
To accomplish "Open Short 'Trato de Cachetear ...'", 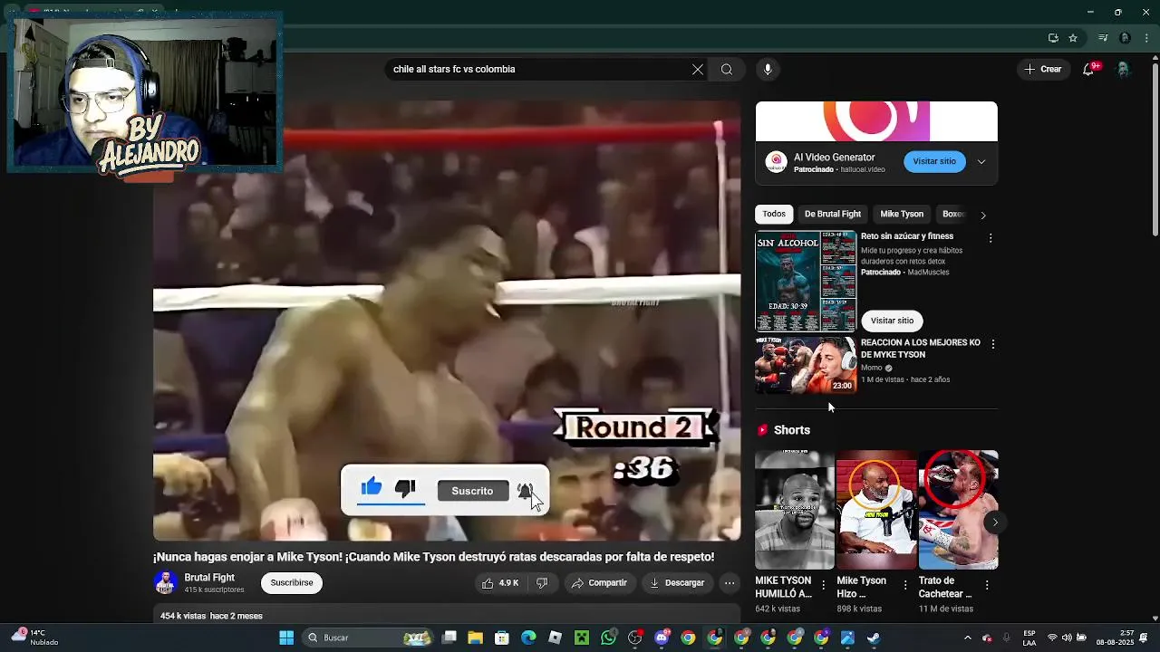I will (958, 510).
